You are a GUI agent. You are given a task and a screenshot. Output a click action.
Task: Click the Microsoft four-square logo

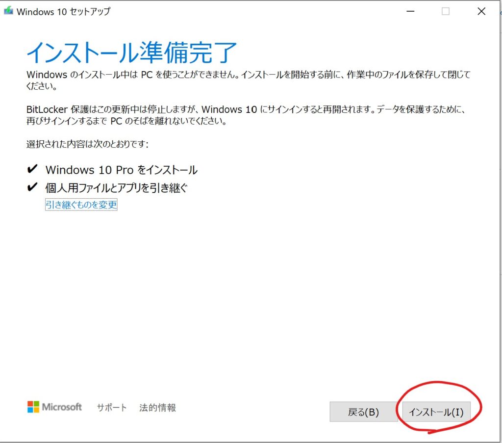pyautogui.click(x=33, y=407)
